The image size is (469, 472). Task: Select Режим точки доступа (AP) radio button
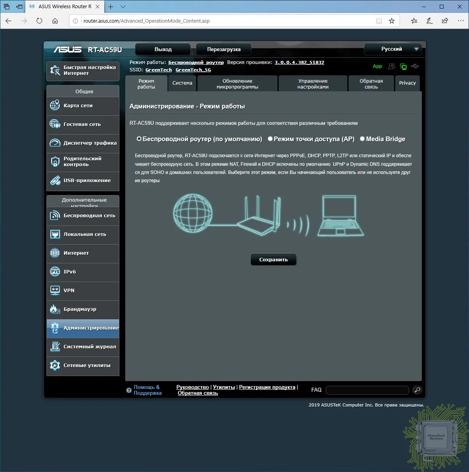coord(270,139)
